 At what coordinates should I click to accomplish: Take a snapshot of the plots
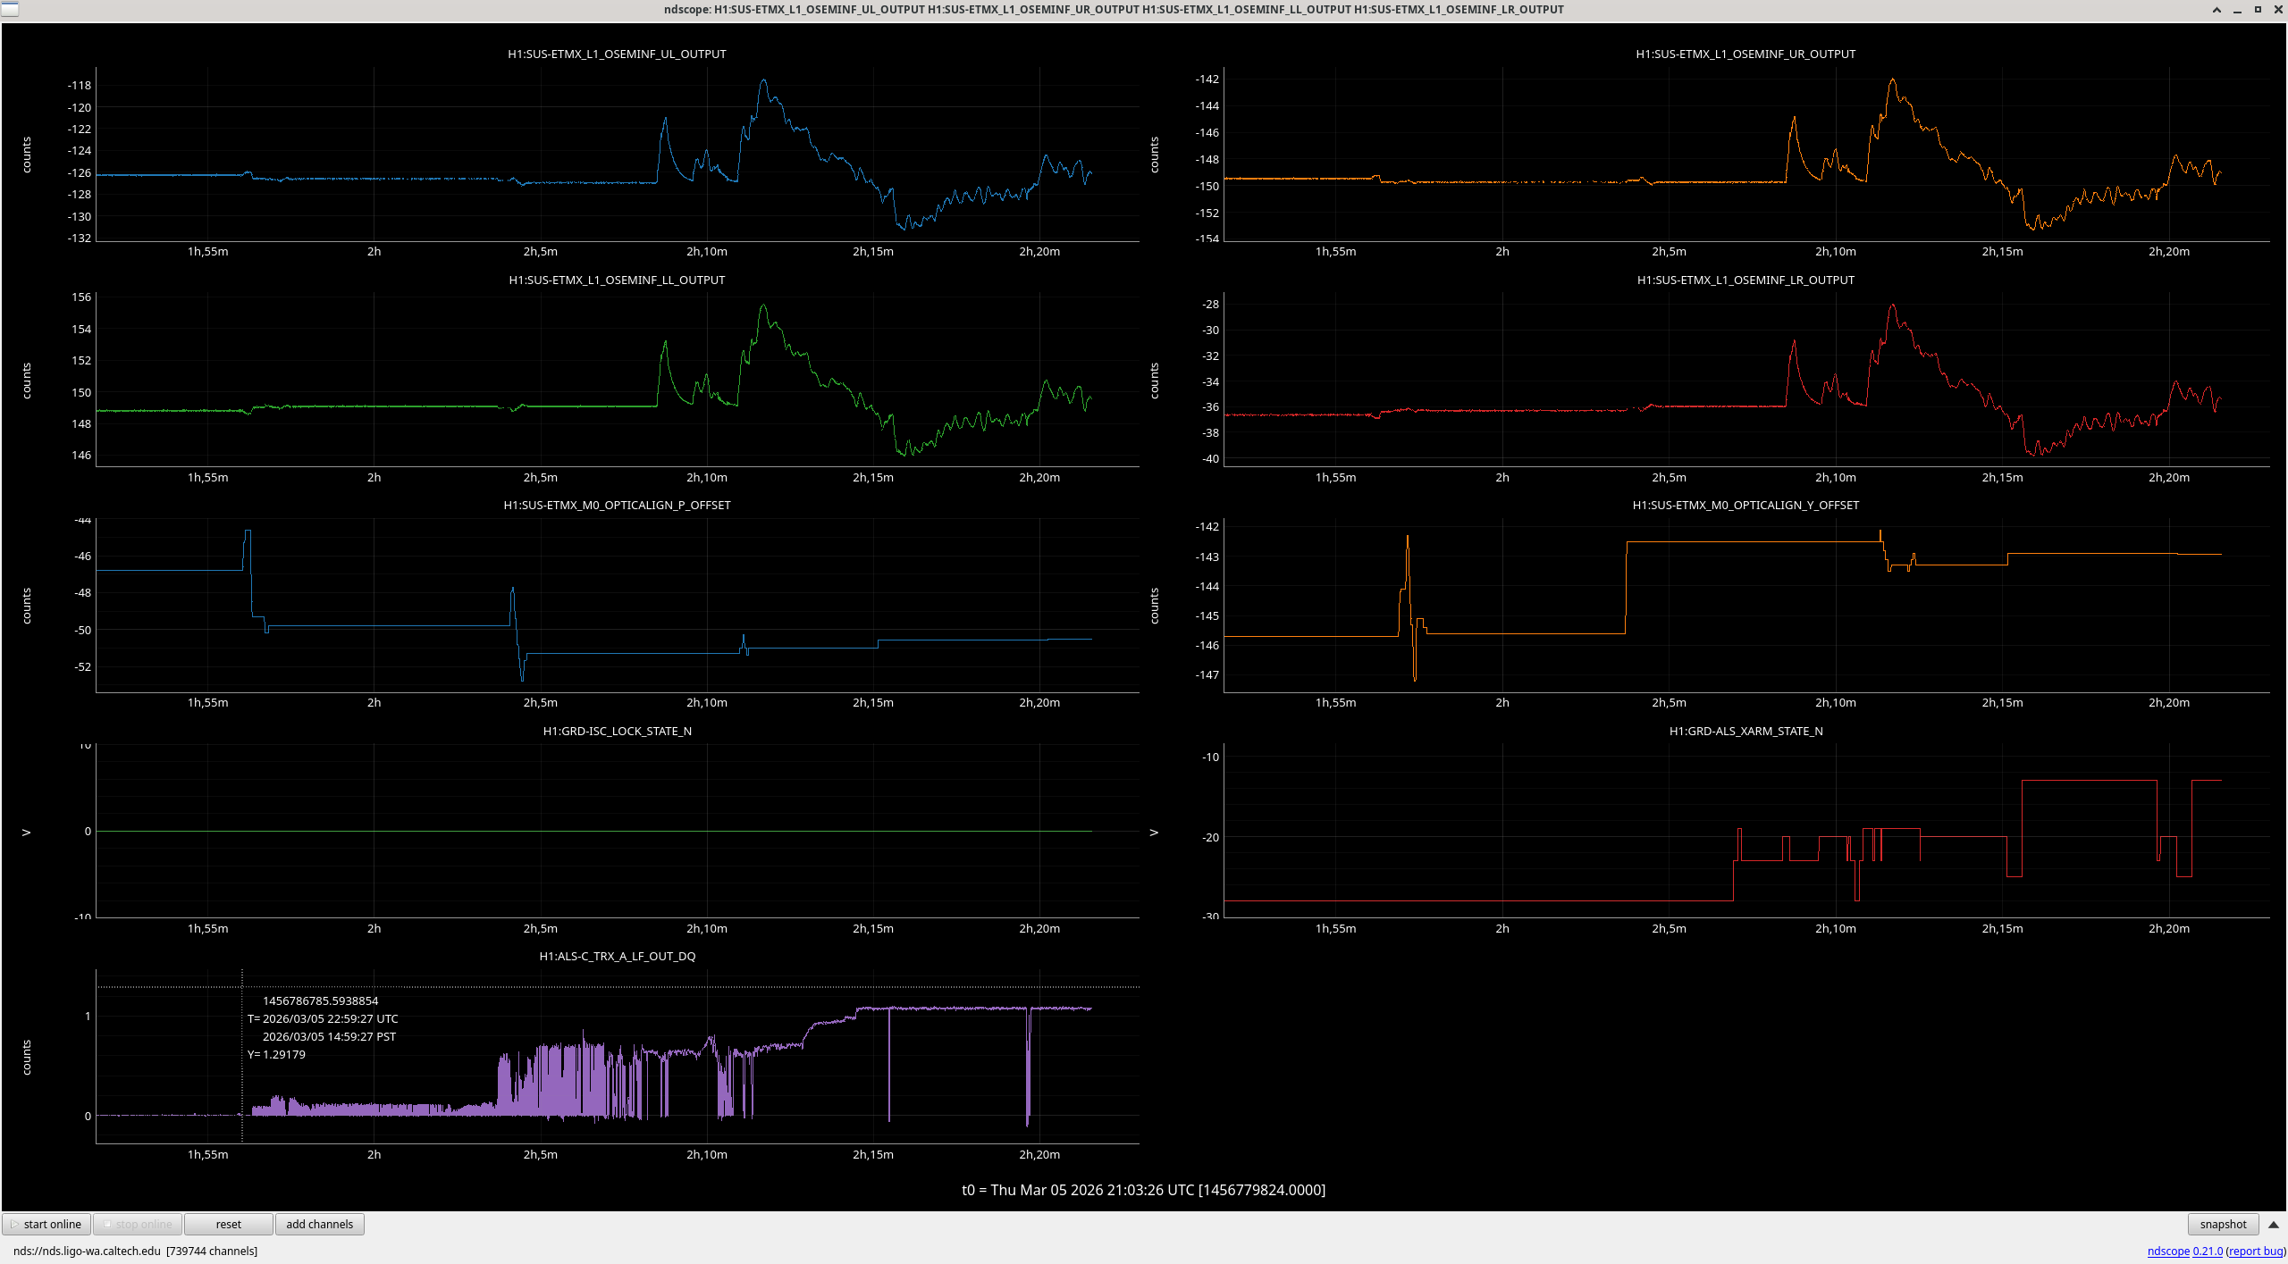click(2223, 1224)
